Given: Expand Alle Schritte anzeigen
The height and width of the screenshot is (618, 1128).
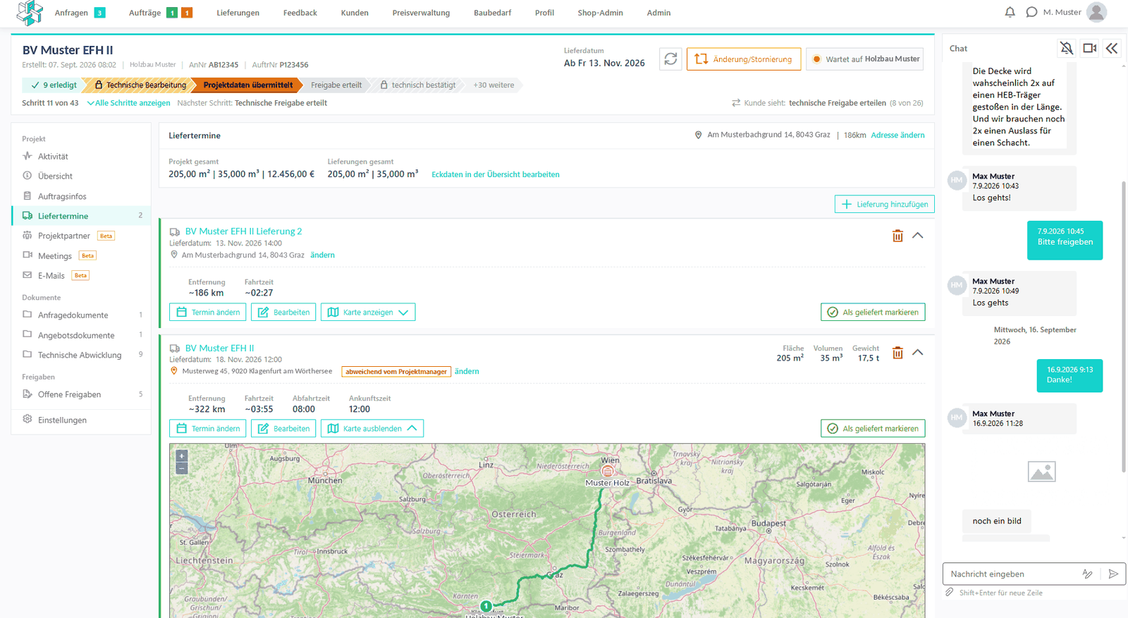Looking at the screenshot, I should click(x=128, y=103).
